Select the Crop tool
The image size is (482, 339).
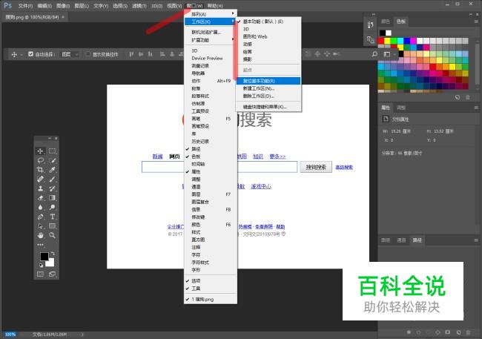pos(40,170)
